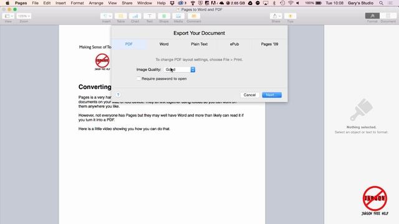Click the Next button in export dialog
399x224 pixels.
[x=272, y=95]
